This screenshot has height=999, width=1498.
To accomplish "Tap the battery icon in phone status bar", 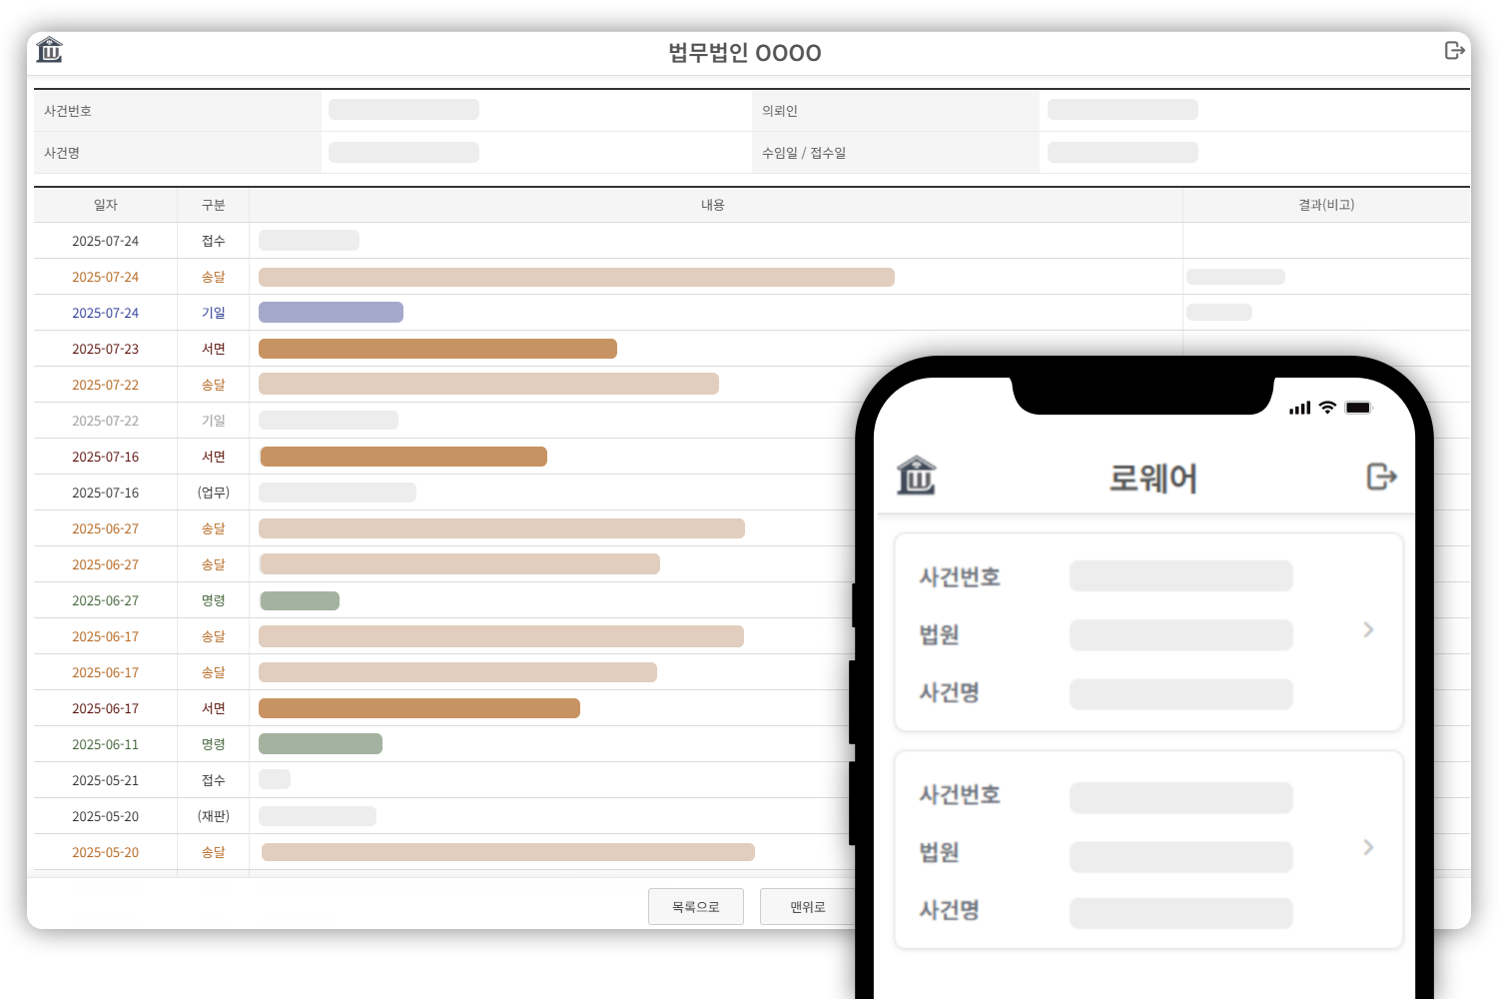I will pos(1358,408).
